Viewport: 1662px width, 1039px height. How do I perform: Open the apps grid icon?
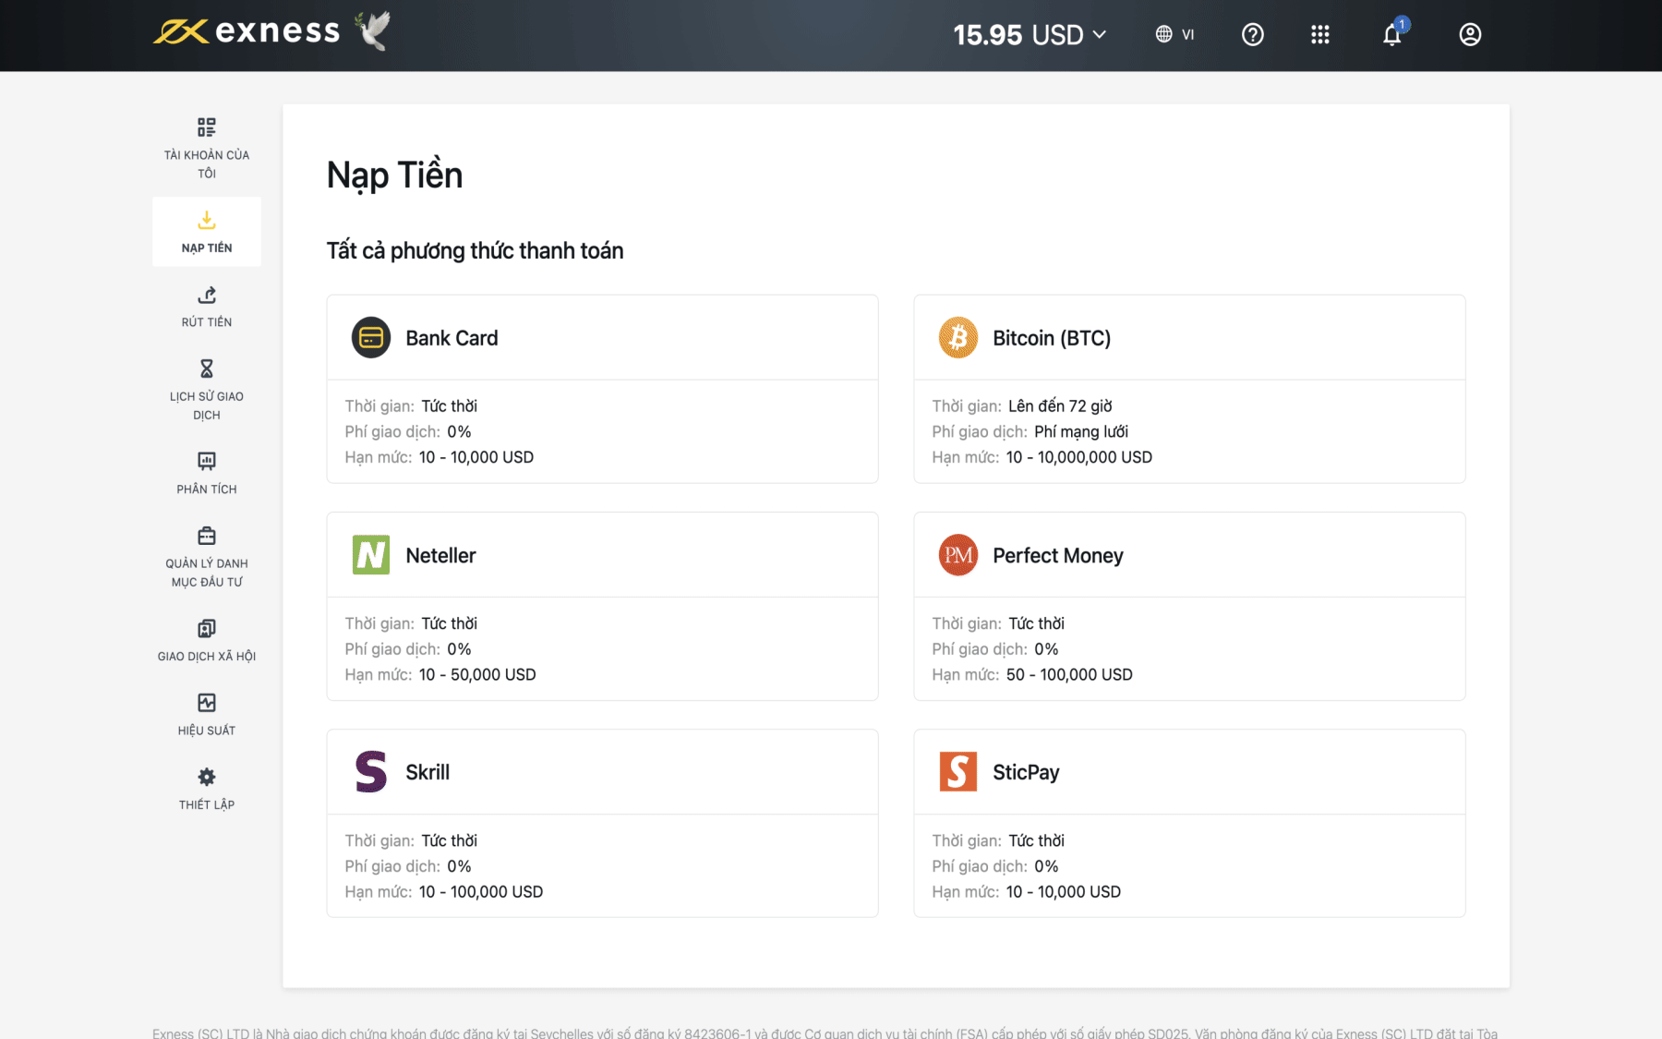[1320, 34]
